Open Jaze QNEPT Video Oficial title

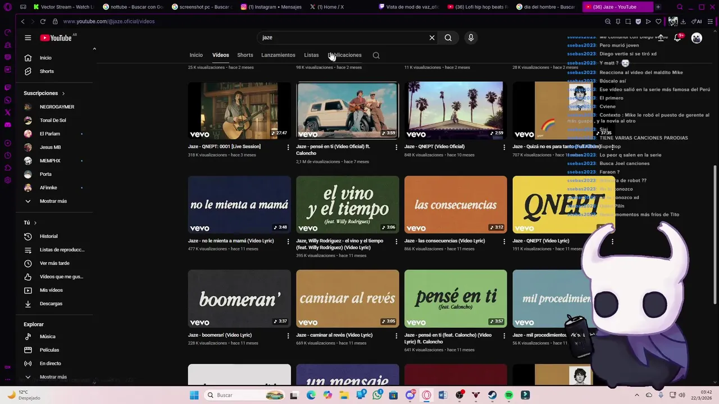coord(434,146)
